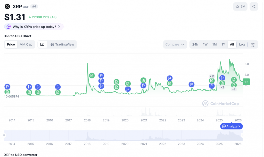Click the document marker near start of 2021

coord(143,80)
